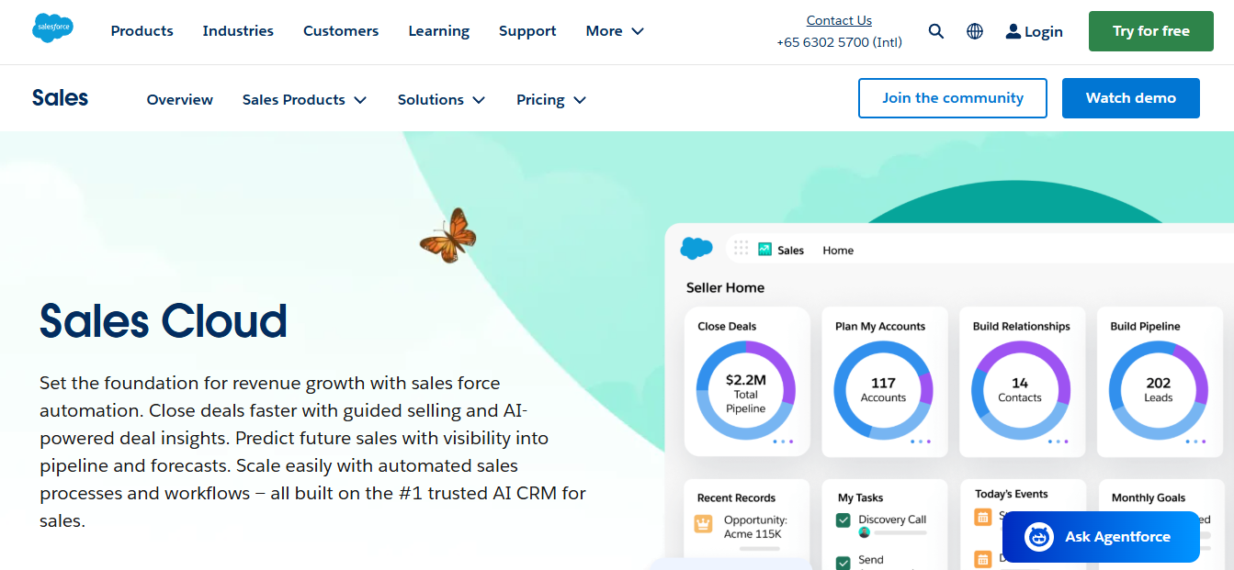The image size is (1234, 570).
Task: Click the Sales section heading beside Overview
Action: pyautogui.click(x=60, y=98)
